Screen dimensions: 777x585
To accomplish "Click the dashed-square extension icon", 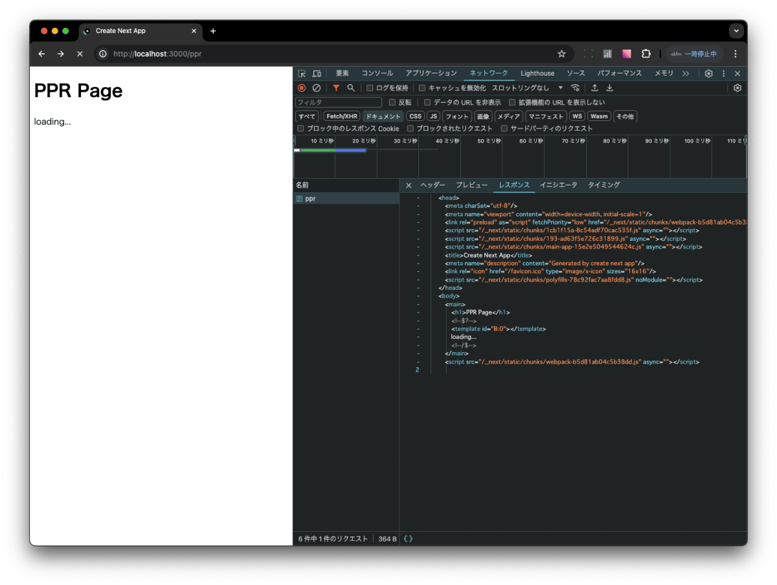I will 588,54.
